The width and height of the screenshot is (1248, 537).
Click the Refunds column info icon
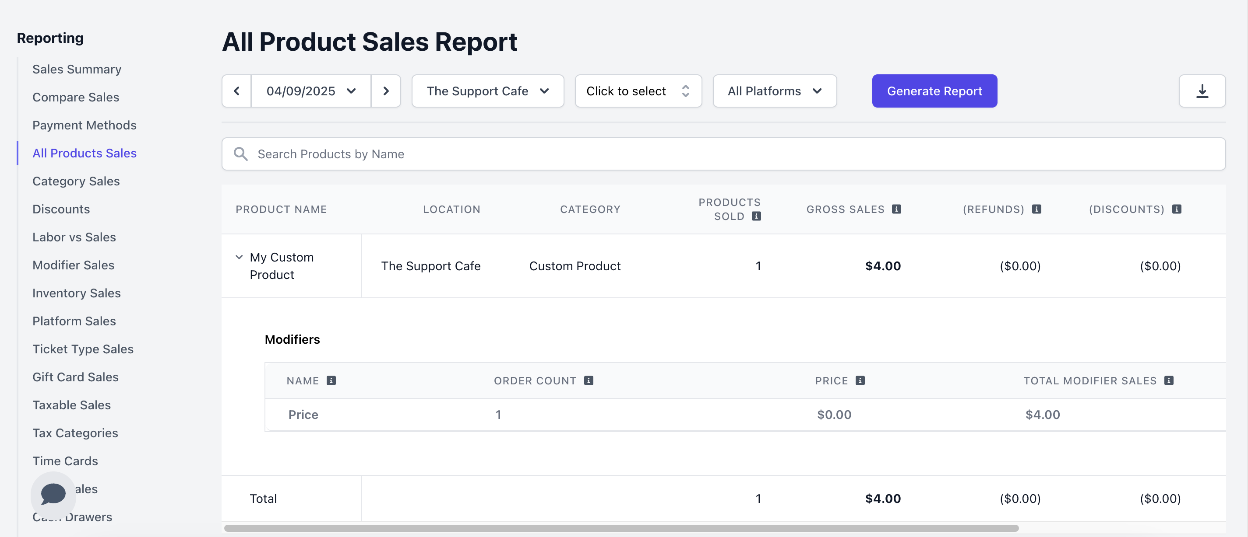[x=1036, y=209]
